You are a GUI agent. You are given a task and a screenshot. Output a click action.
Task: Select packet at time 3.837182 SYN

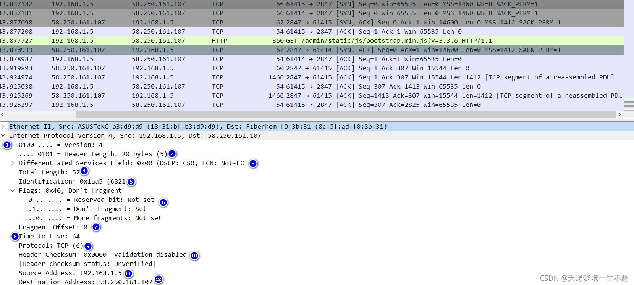(x=312, y=4)
